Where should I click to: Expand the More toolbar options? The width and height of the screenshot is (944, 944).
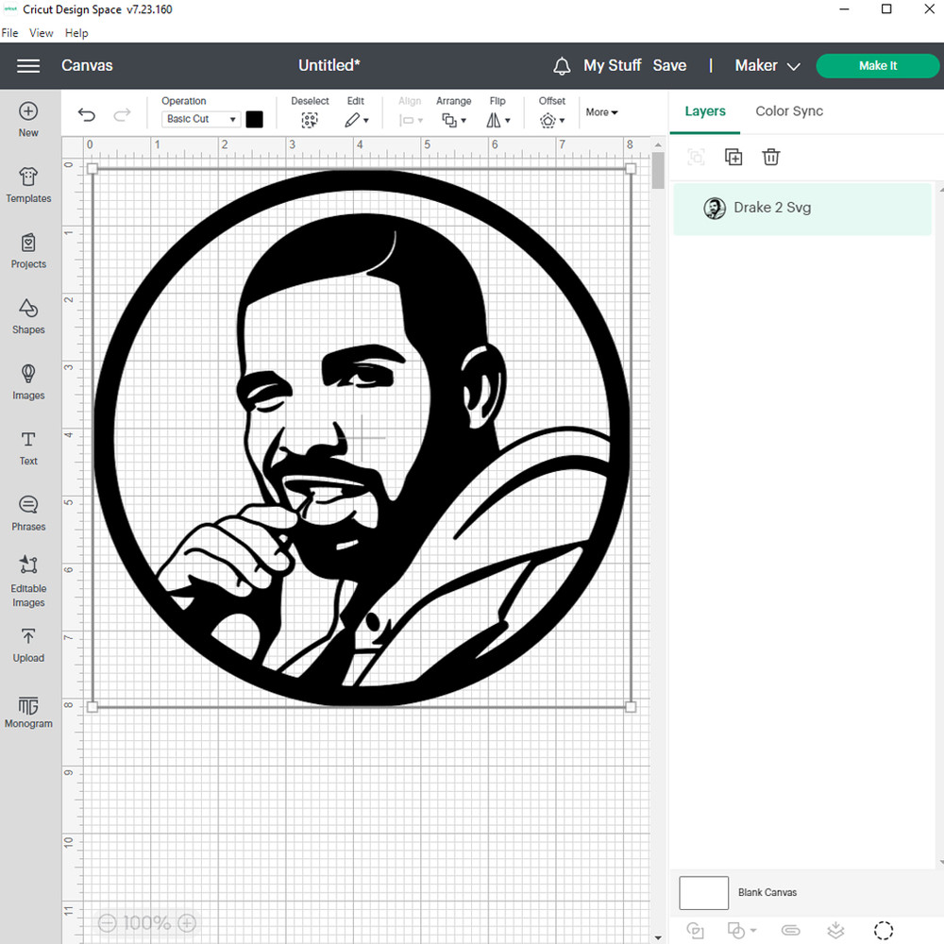(601, 112)
